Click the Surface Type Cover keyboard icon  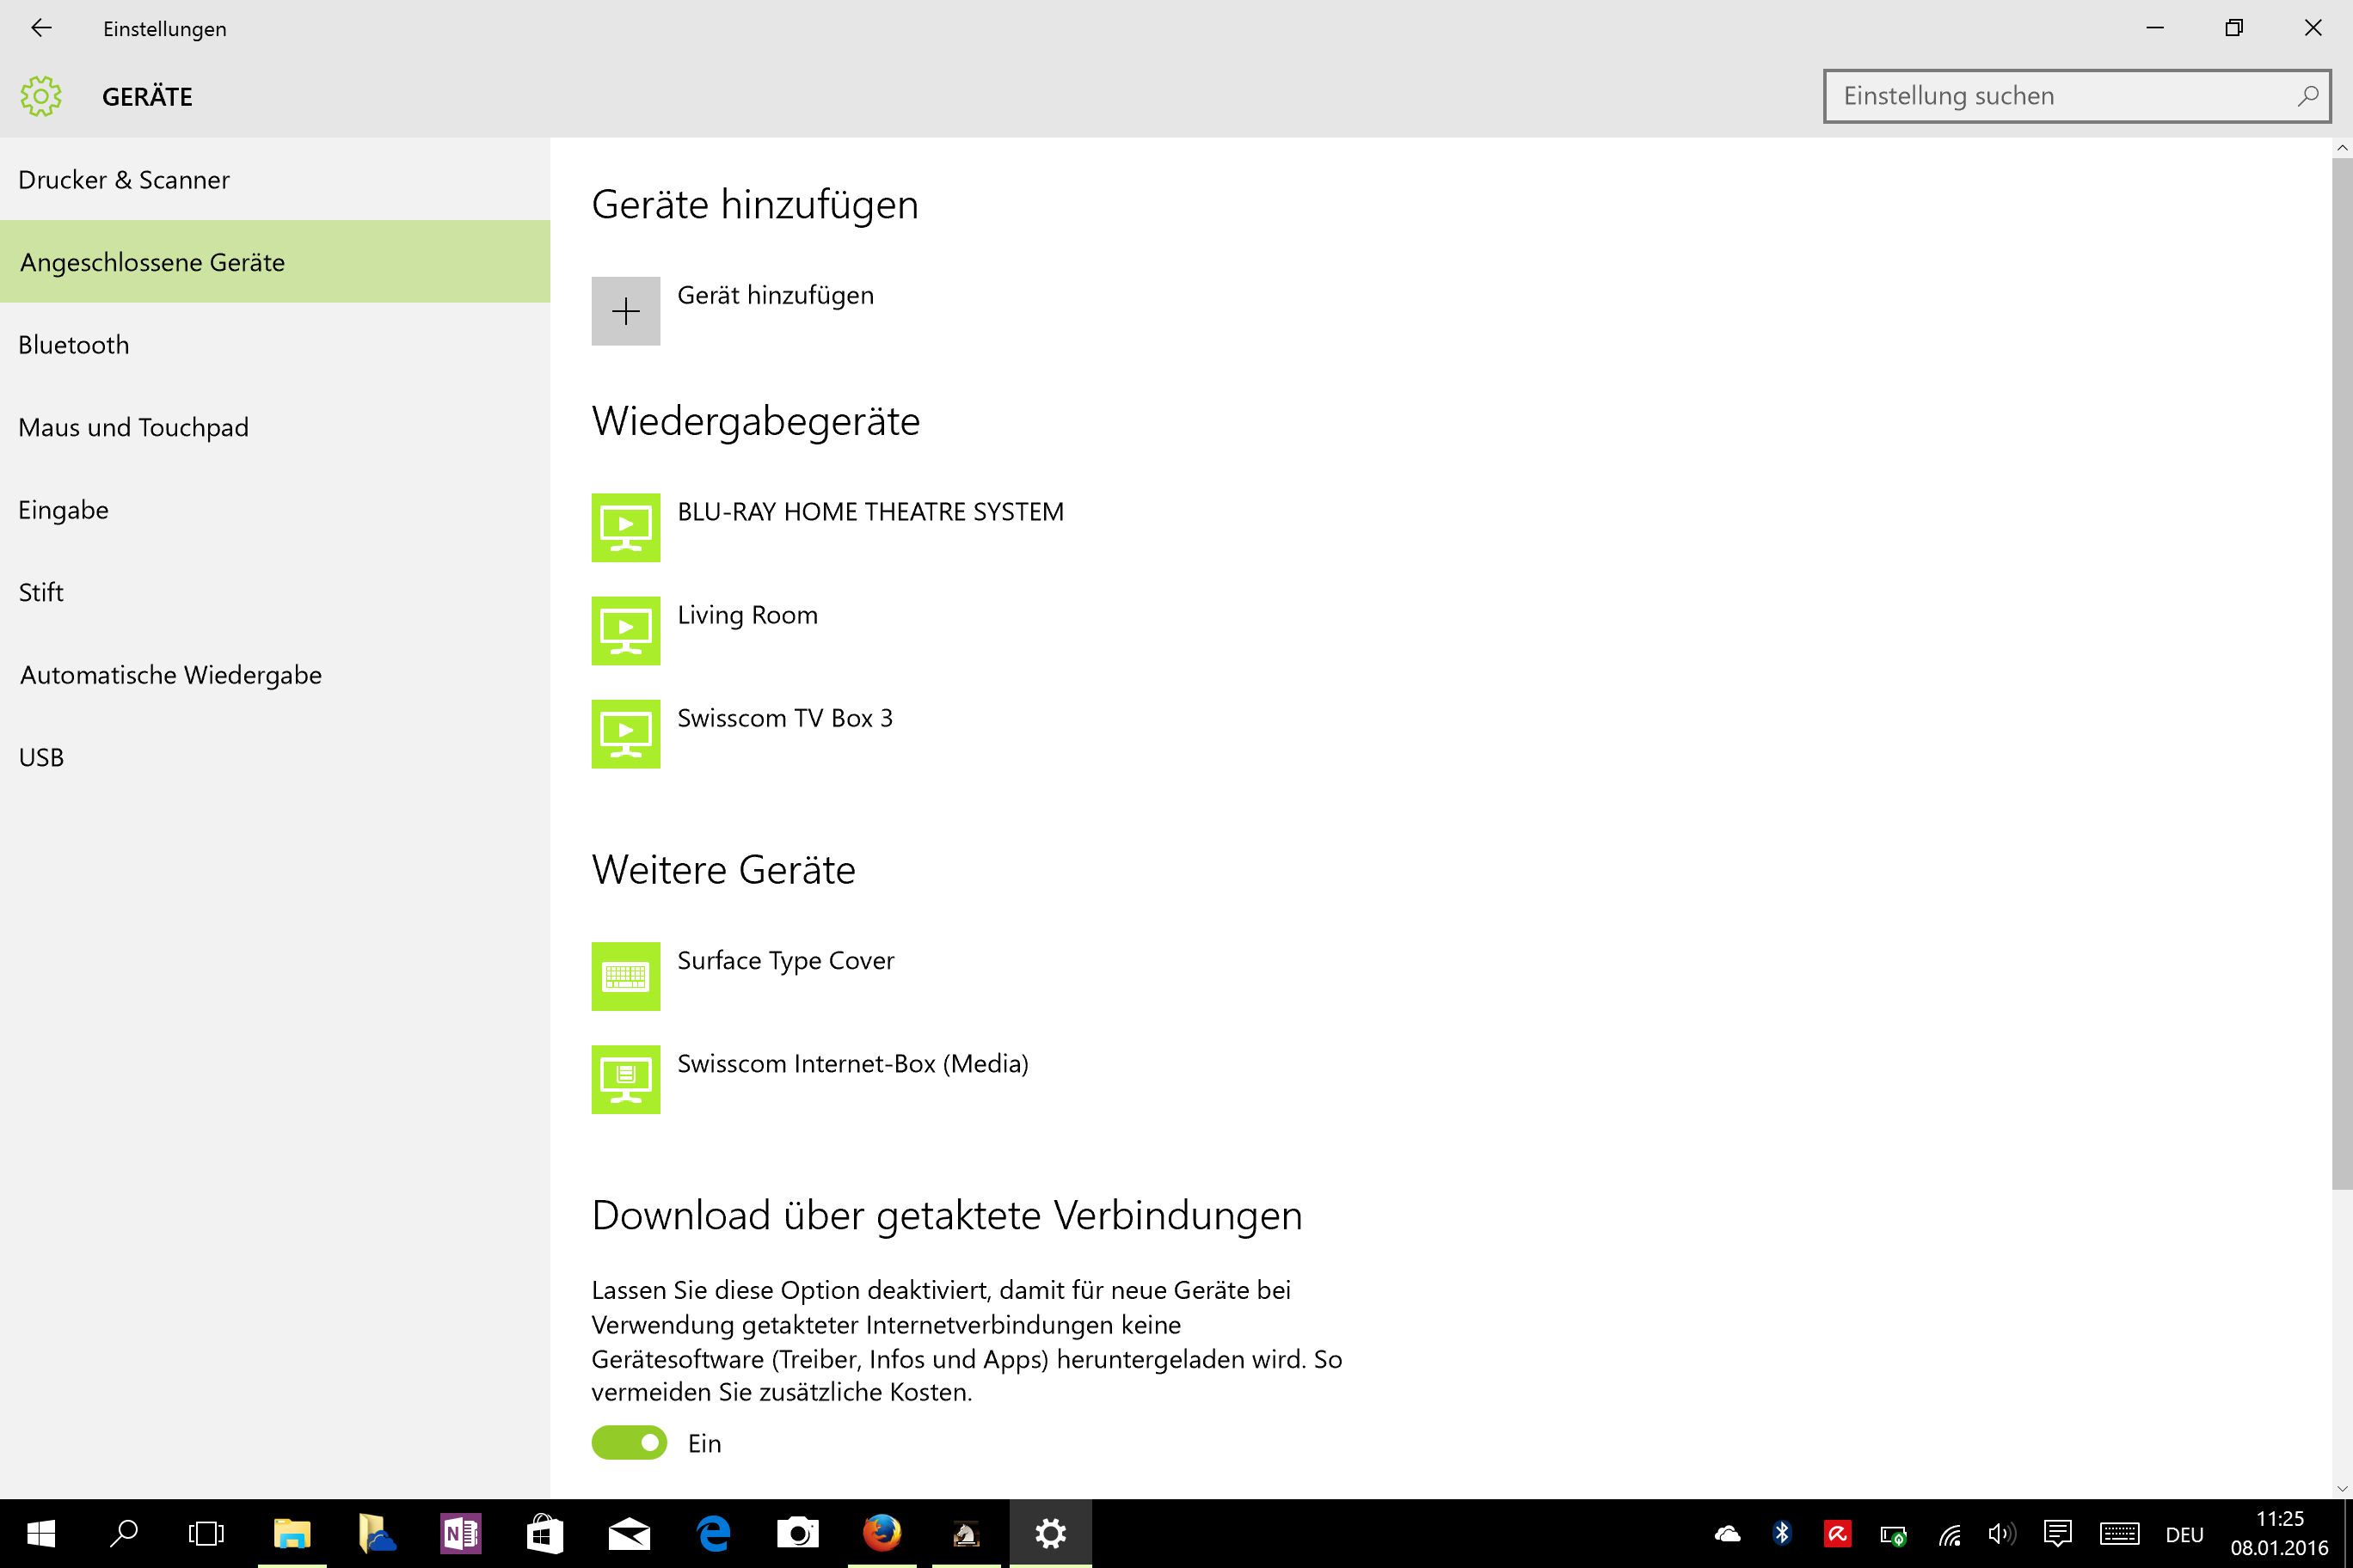click(625, 976)
